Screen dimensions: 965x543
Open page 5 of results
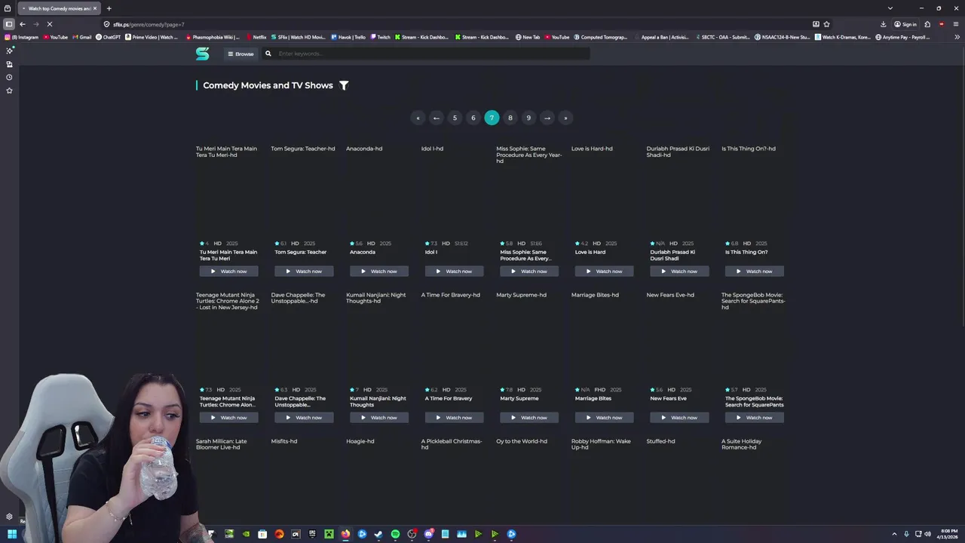(x=455, y=118)
